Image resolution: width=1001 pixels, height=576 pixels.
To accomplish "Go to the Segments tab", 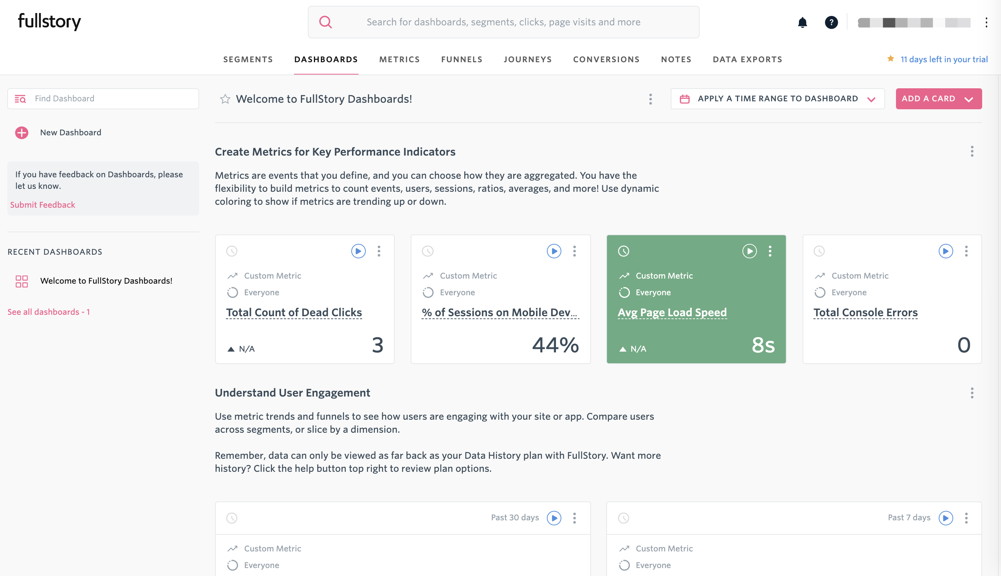I will coord(248,59).
